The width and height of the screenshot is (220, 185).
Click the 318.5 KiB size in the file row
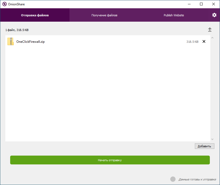click(192, 42)
